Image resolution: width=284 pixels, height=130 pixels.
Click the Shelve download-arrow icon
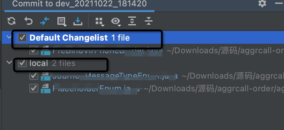(78, 22)
